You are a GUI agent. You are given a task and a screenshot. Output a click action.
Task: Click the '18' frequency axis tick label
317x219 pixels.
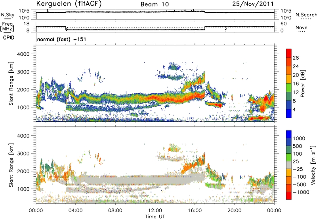27,24
